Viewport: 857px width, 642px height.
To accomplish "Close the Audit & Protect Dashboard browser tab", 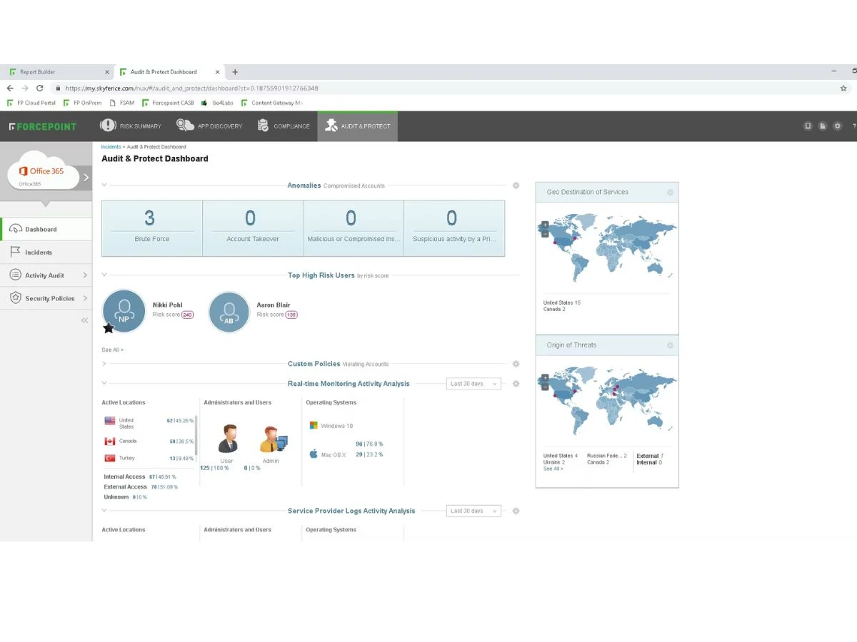I will (217, 72).
